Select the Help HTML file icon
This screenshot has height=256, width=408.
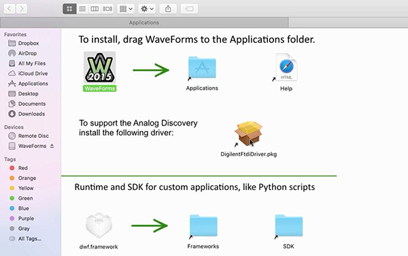286,67
